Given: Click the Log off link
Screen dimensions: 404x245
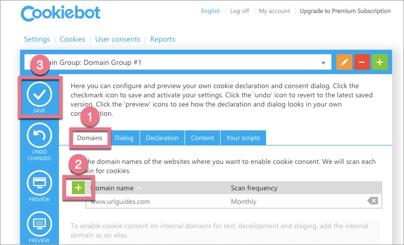Looking at the screenshot, I should [x=240, y=11].
